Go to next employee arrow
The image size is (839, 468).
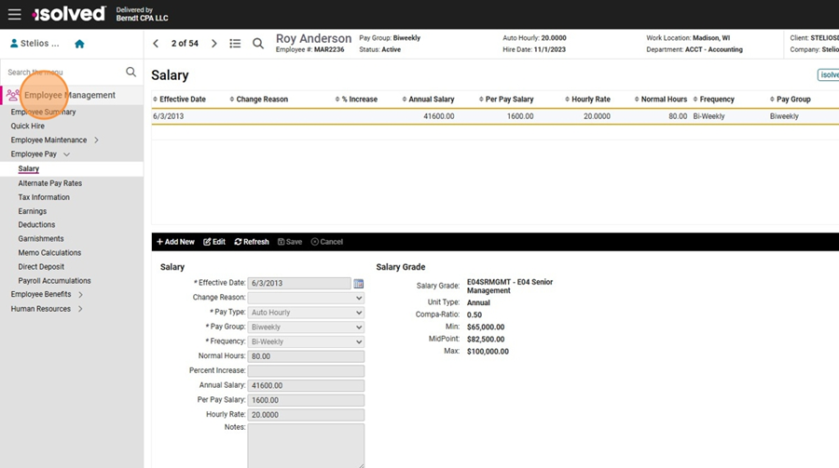[214, 44]
